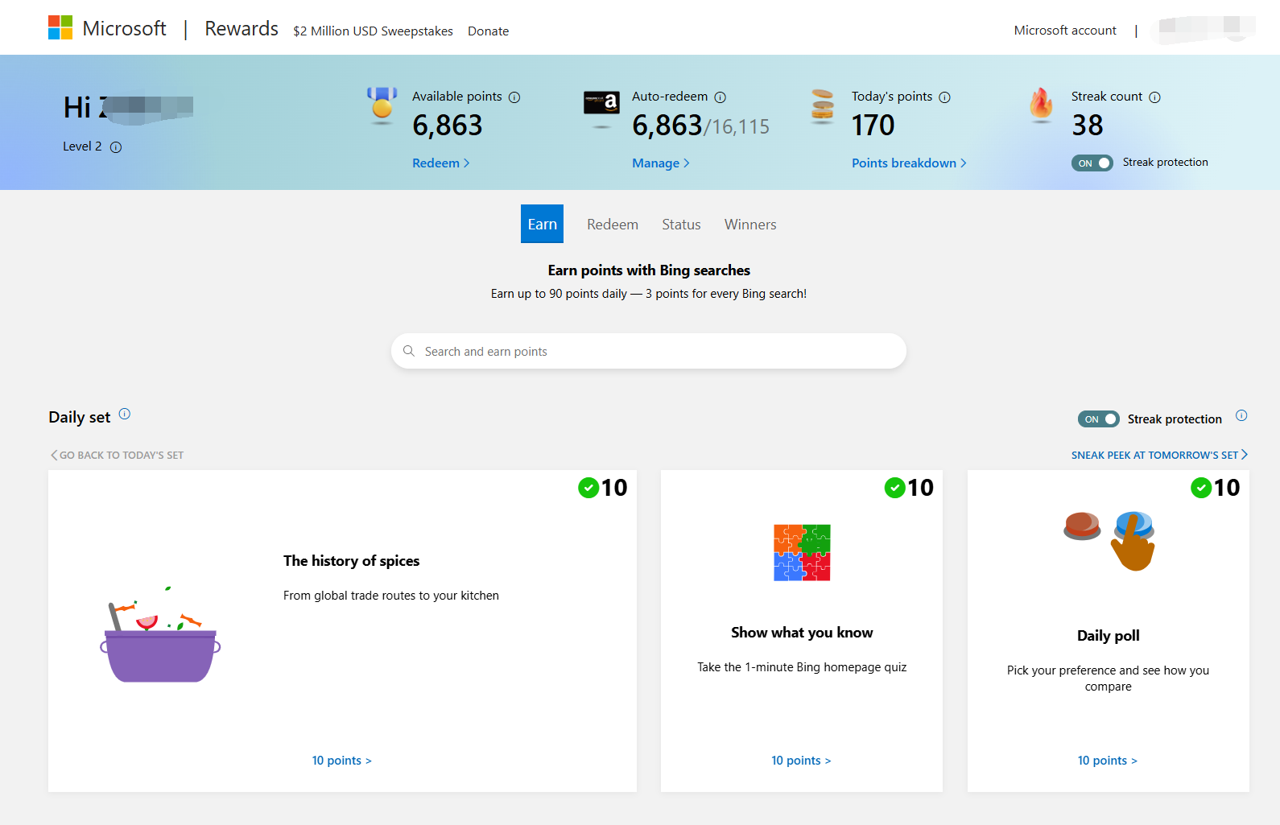Click the medal icon for Available points
This screenshot has width=1280, height=825.
[382, 105]
